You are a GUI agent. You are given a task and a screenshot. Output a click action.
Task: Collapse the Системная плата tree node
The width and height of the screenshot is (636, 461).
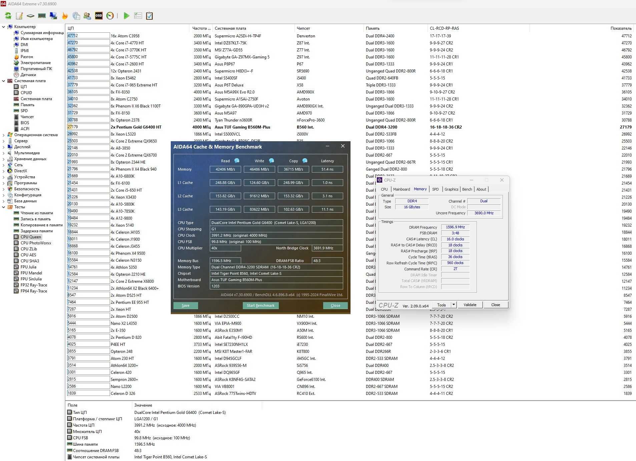click(4, 81)
